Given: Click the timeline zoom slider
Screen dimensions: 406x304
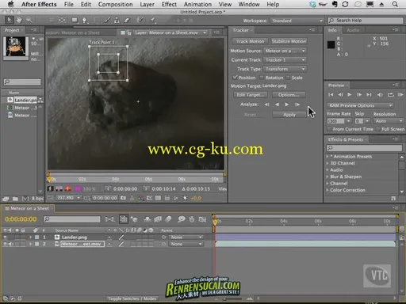Looking at the screenshot, I should pos(232,298).
